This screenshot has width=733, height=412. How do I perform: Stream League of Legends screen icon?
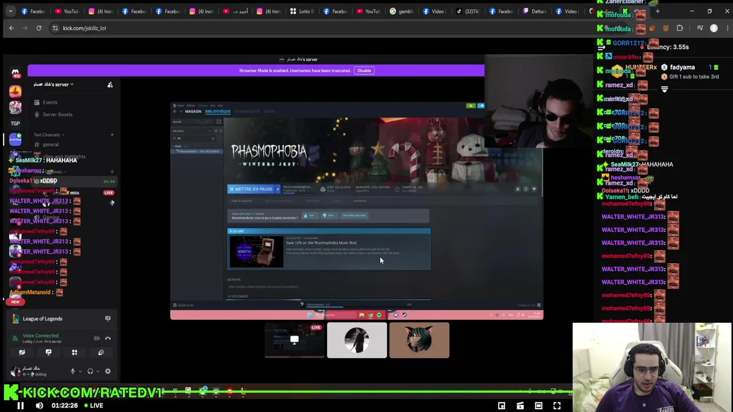coord(108,319)
